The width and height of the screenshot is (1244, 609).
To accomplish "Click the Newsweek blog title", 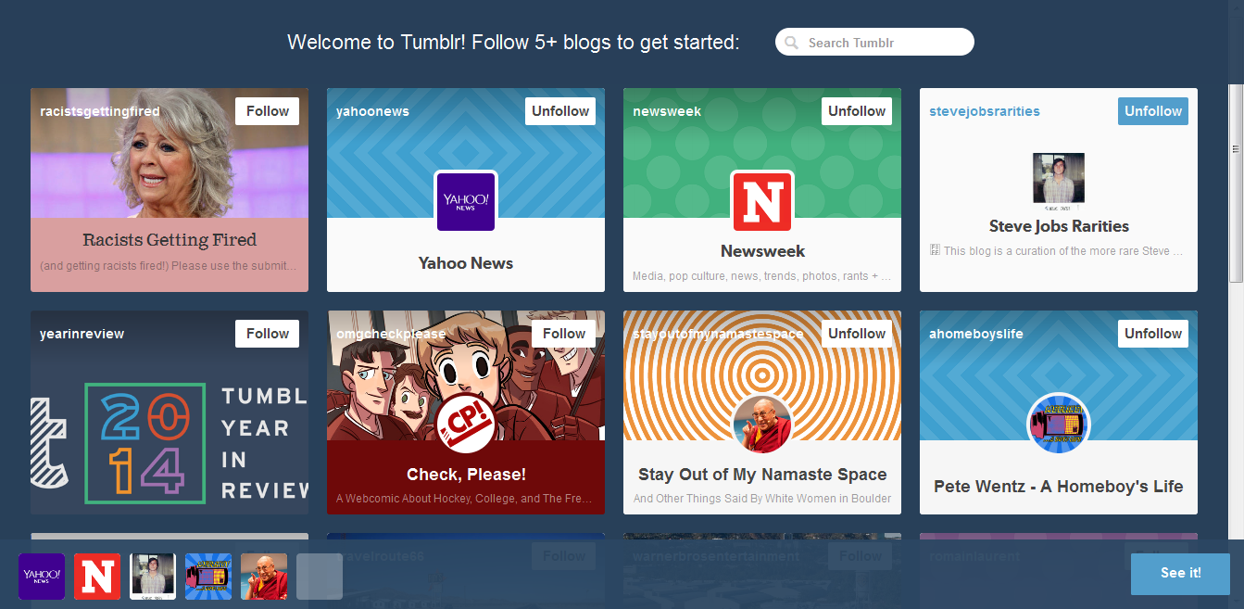I will [x=762, y=251].
